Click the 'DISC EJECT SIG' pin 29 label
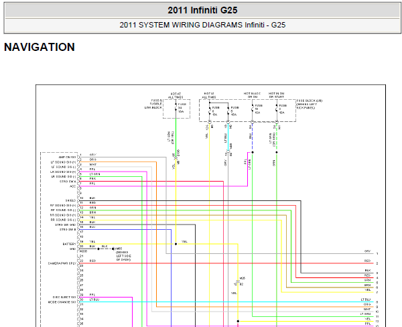This screenshot has width=402, height=327. click(64, 298)
